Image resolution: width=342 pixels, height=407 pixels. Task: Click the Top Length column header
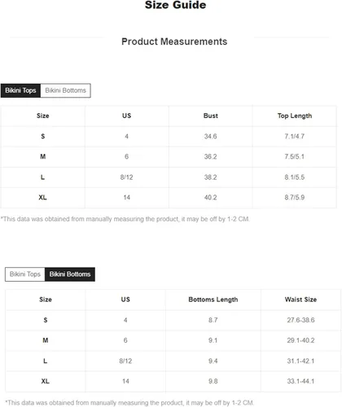click(295, 116)
